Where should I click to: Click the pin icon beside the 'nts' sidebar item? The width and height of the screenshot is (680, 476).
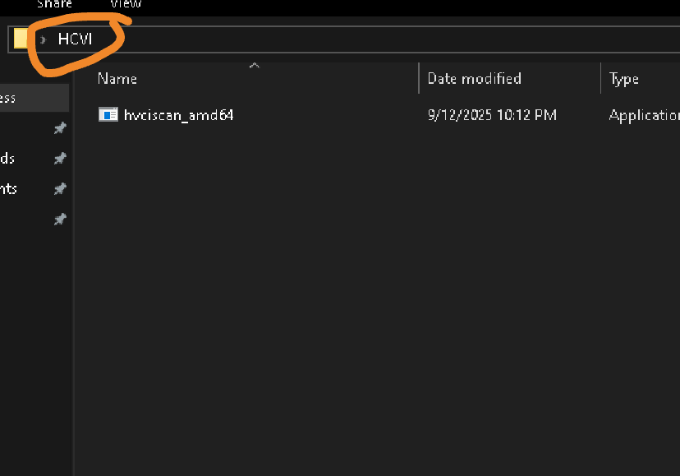[60, 189]
